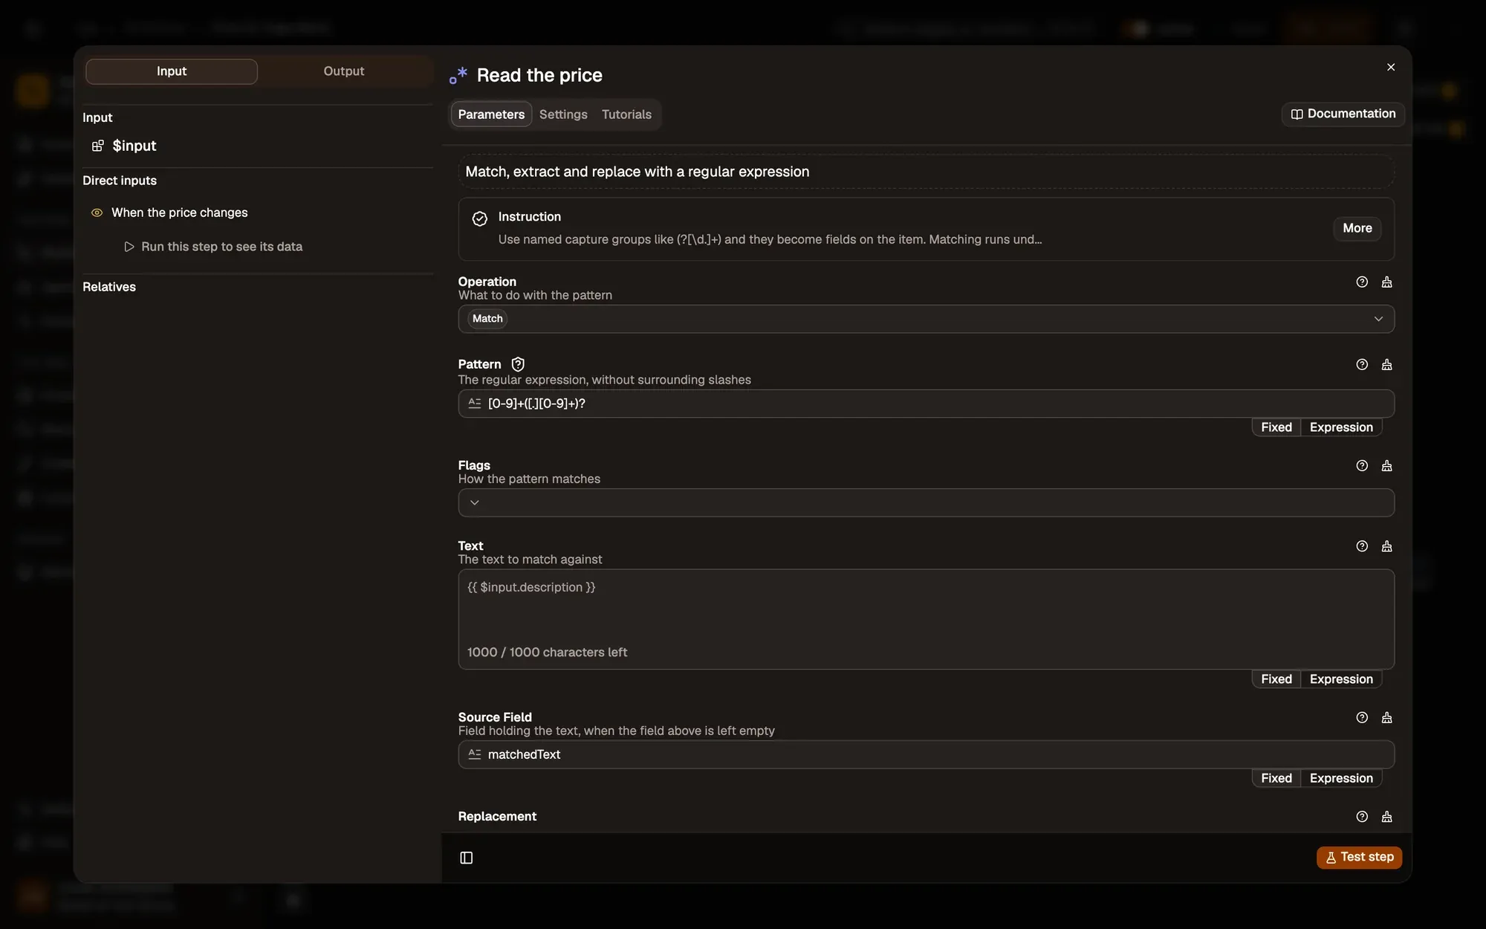This screenshot has width=1486, height=929.
Task: Open the Settings tab
Action: click(x=563, y=114)
